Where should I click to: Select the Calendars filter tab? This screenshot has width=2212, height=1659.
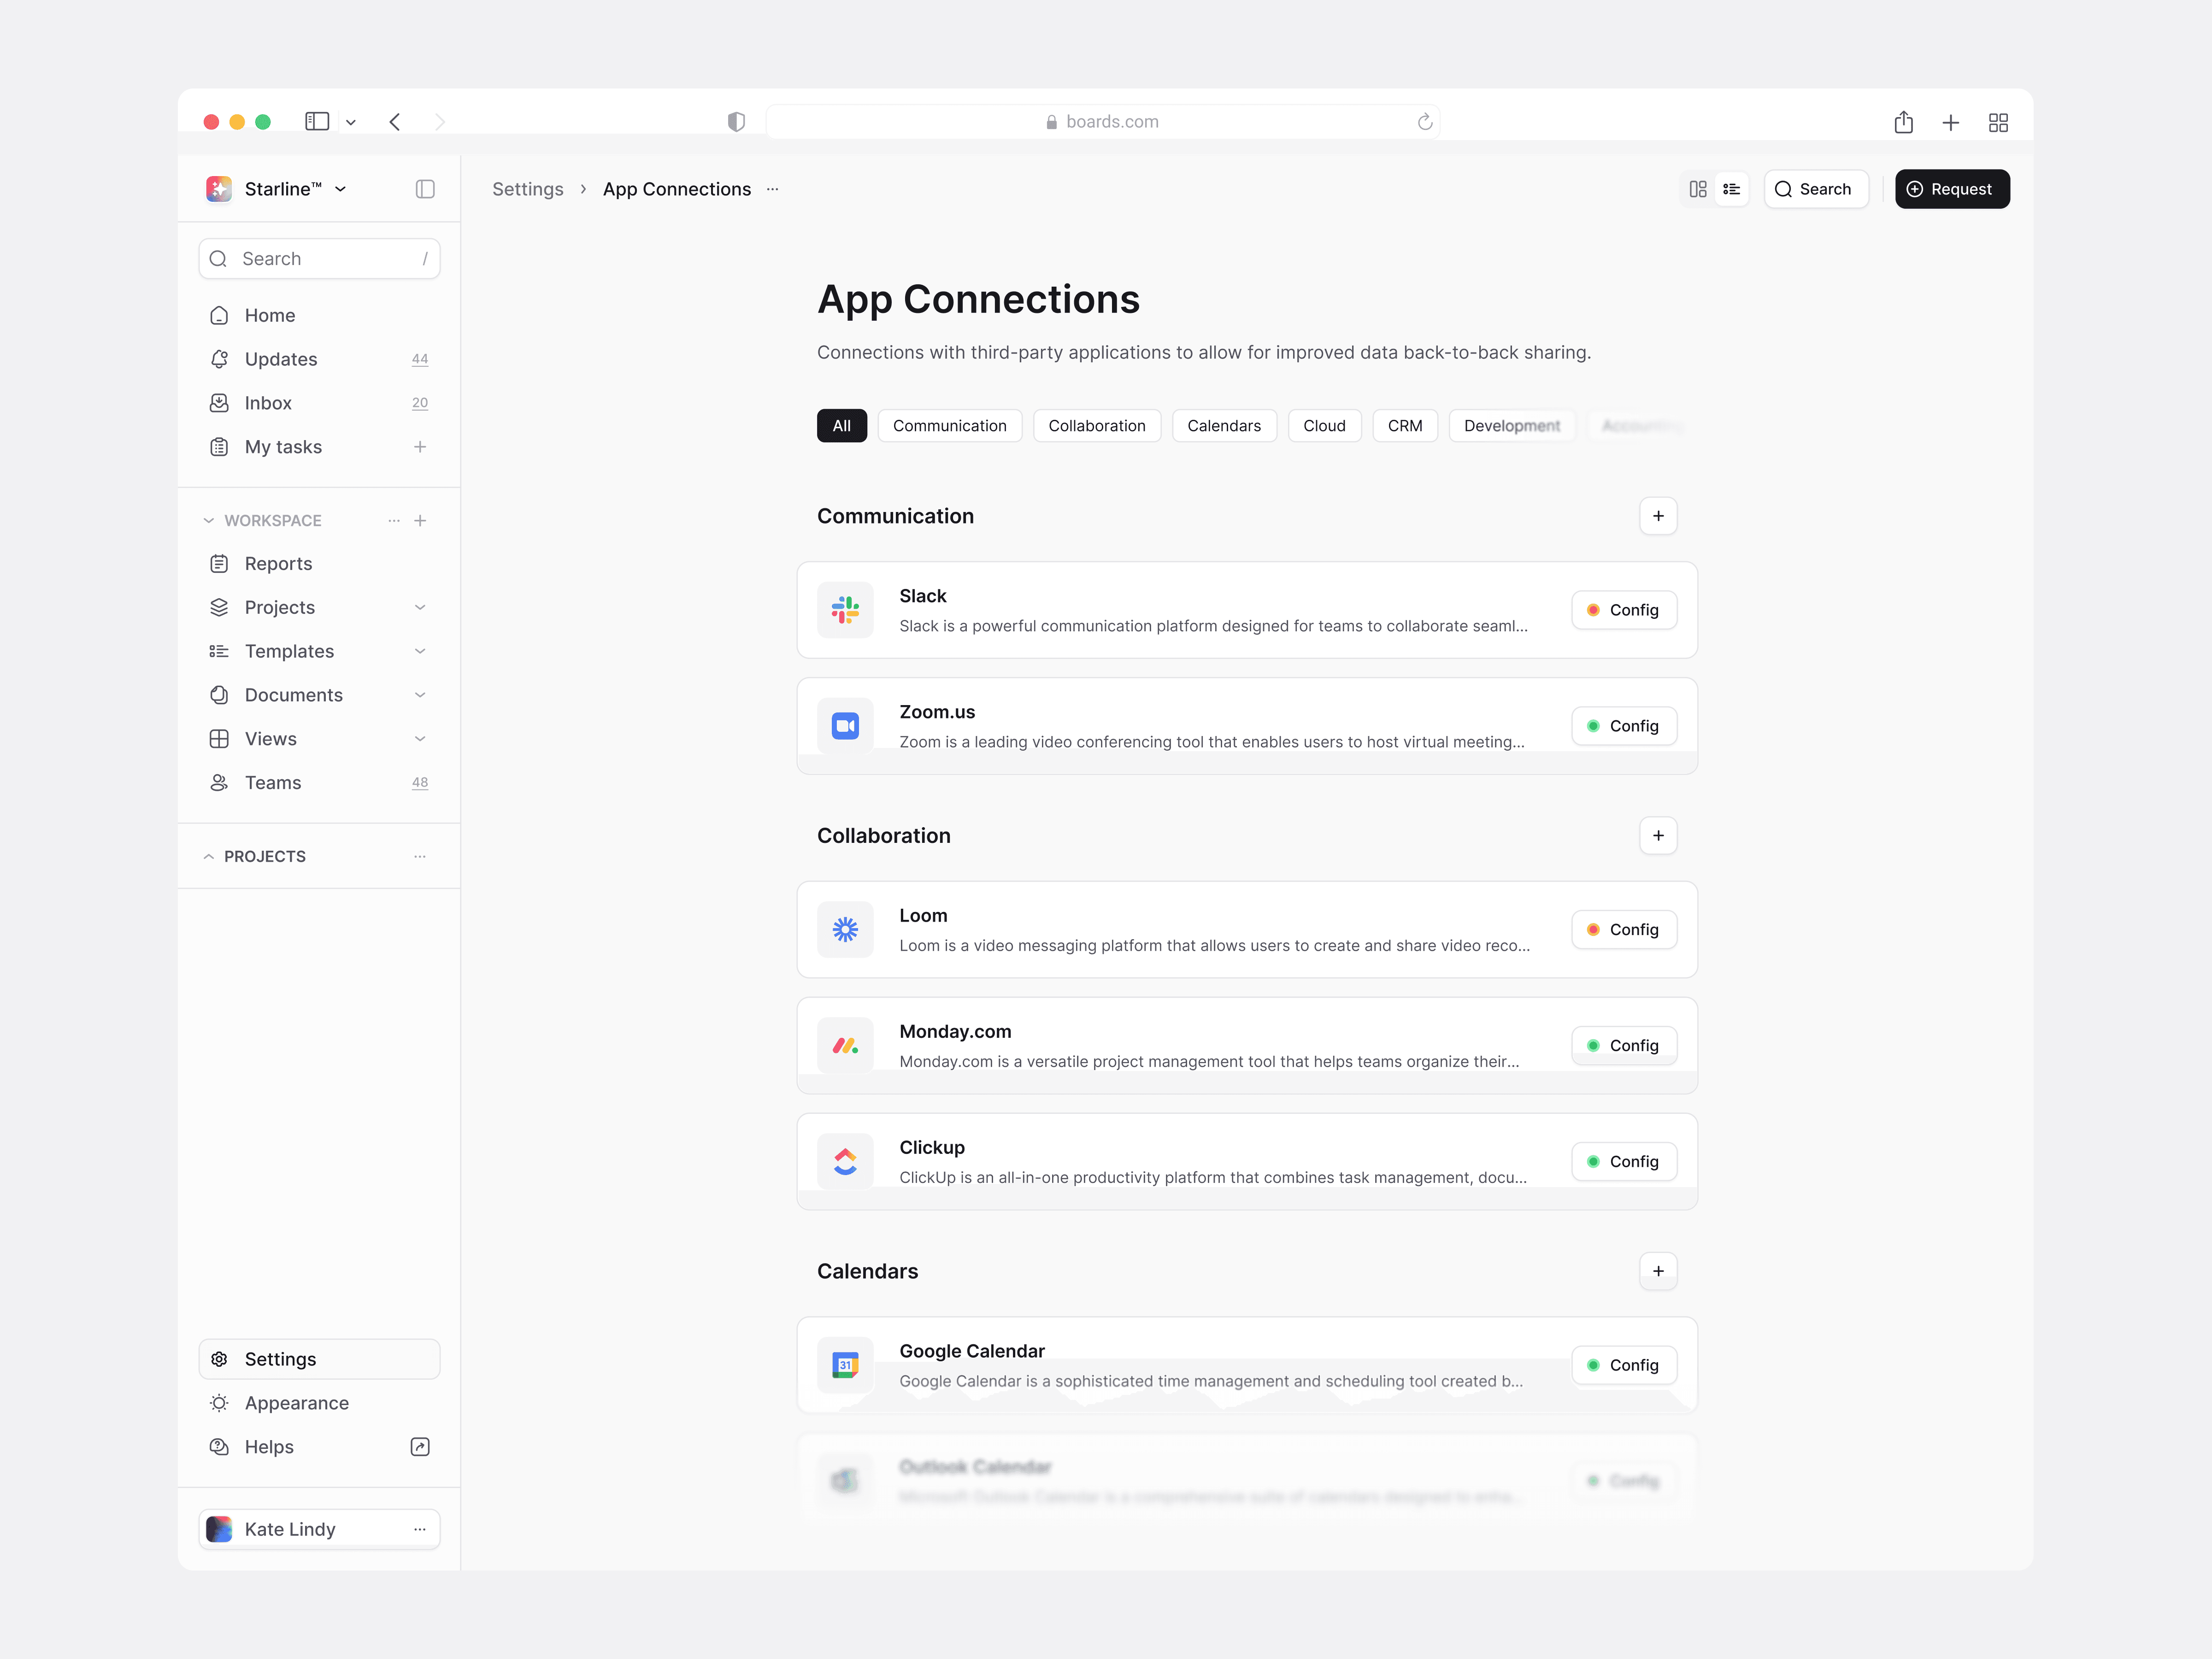tap(1223, 426)
